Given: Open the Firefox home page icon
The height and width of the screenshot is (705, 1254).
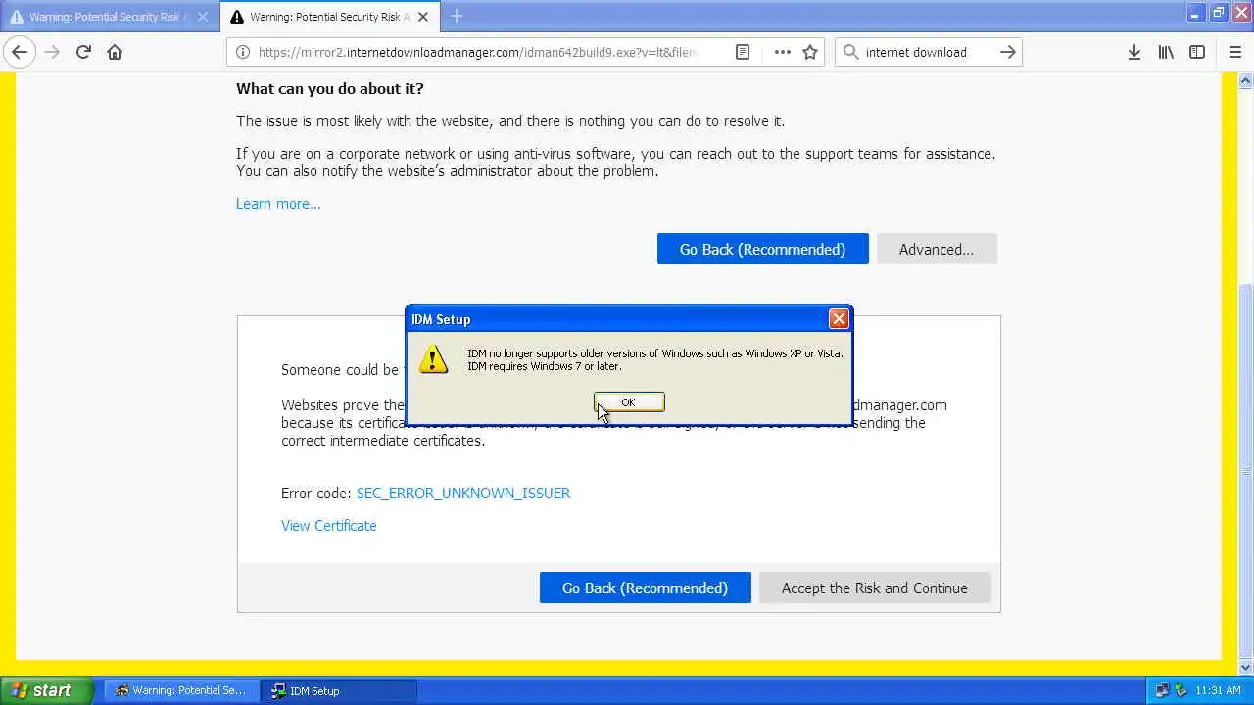Looking at the screenshot, I should click(x=115, y=52).
